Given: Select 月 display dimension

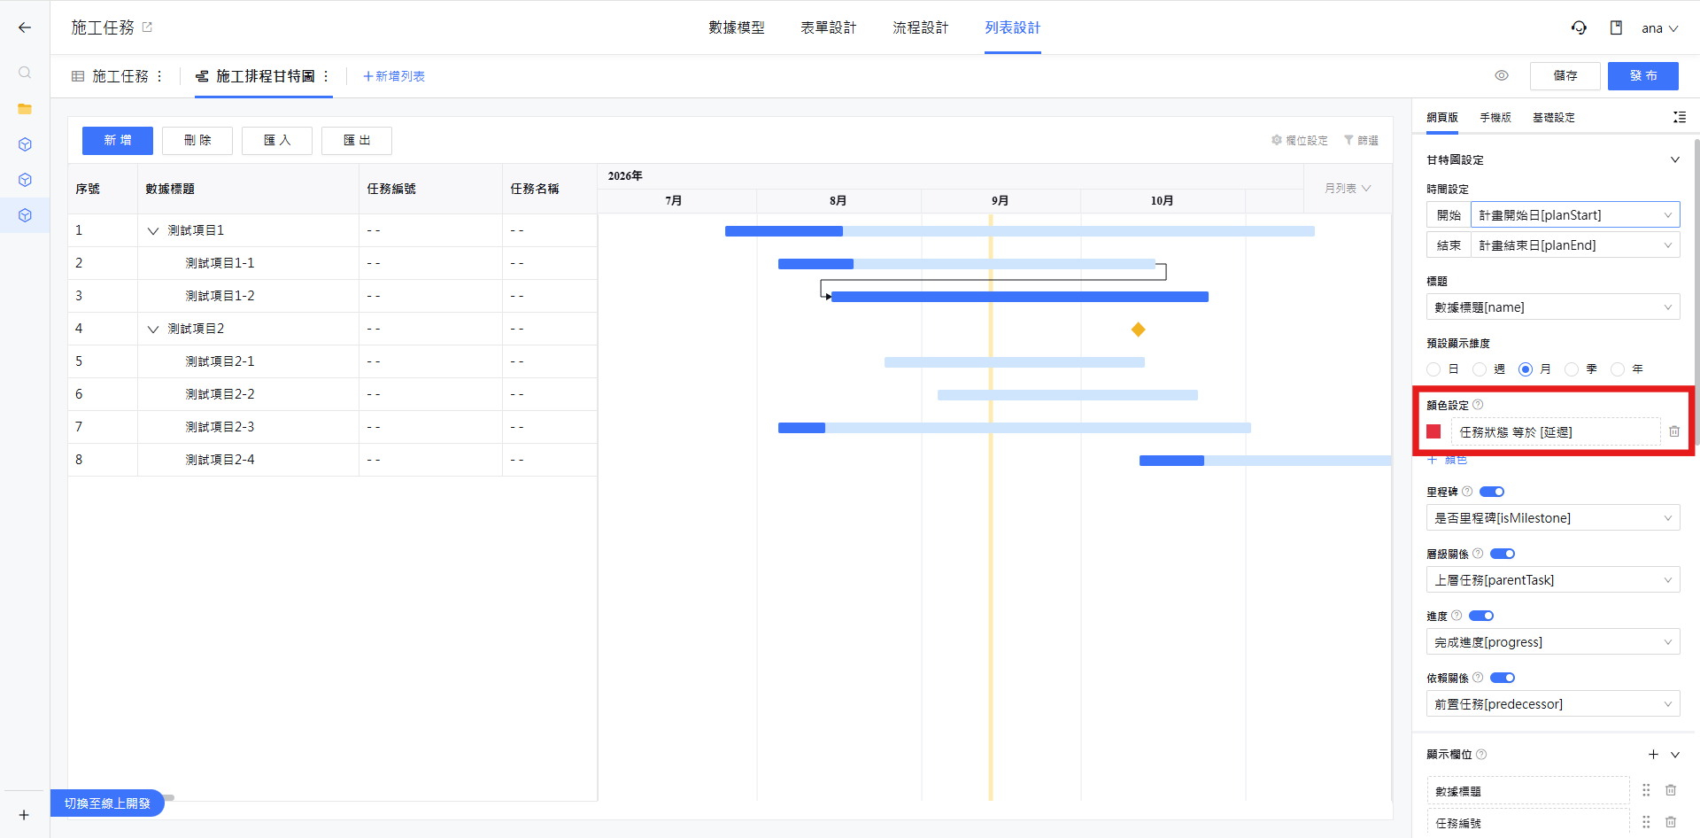Looking at the screenshot, I should (1526, 369).
